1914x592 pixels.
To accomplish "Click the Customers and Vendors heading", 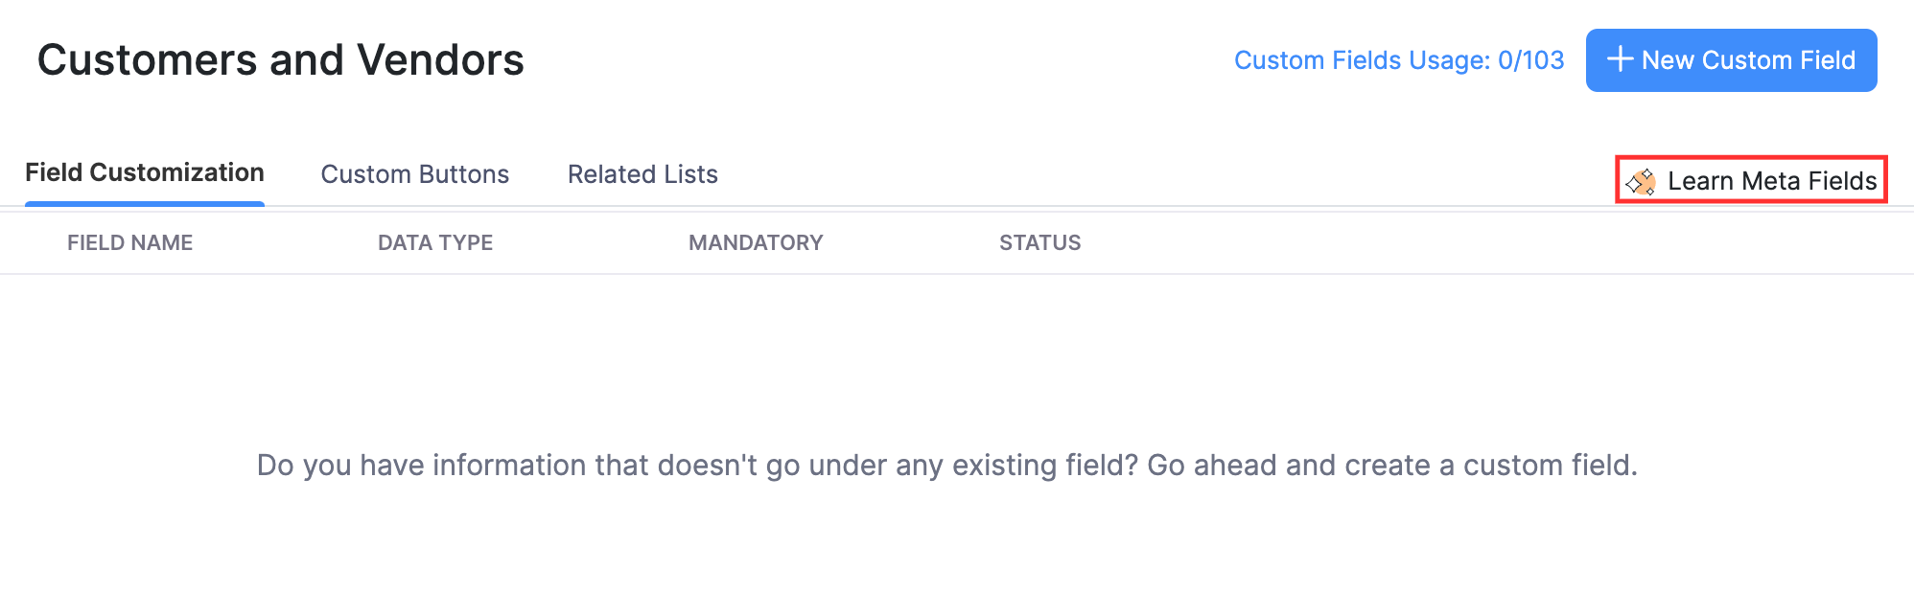I will pos(280,60).
